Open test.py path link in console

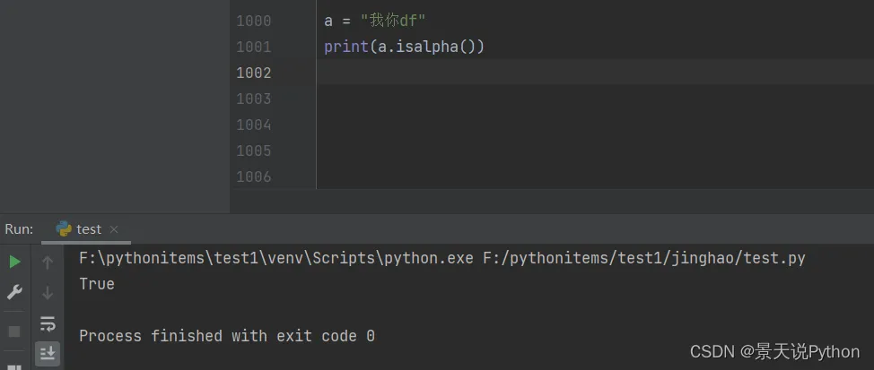coord(643,259)
